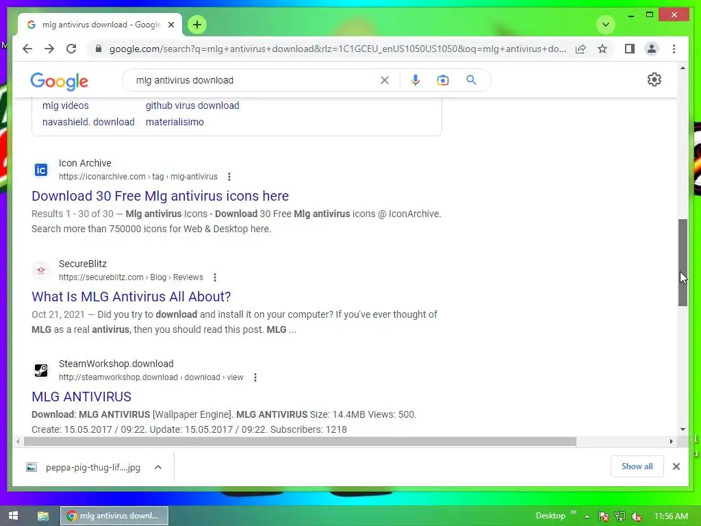Click the horizontal scroll left arrow
The height and width of the screenshot is (526, 701).
pyautogui.click(x=17, y=442)
